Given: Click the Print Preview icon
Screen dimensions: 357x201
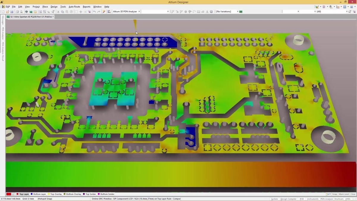Looking at the screenshot, I should click(x=21, y=12).
